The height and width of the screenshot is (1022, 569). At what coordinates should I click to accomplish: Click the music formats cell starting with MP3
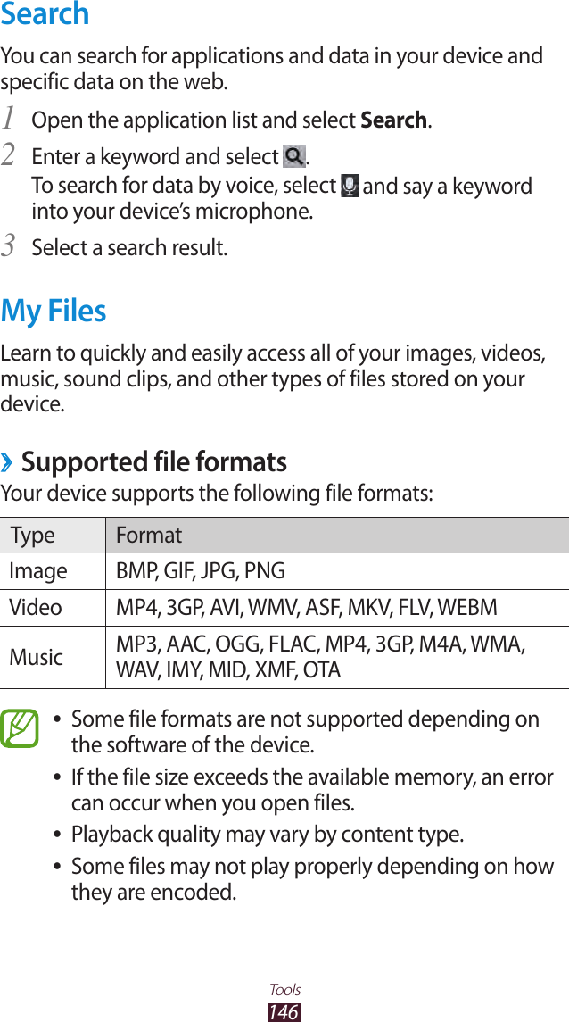[320, 657]
